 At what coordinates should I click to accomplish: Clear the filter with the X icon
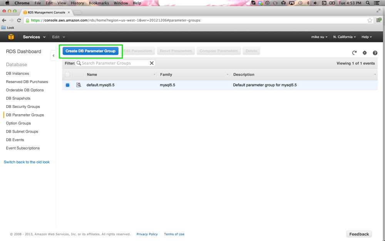[152, 63]
